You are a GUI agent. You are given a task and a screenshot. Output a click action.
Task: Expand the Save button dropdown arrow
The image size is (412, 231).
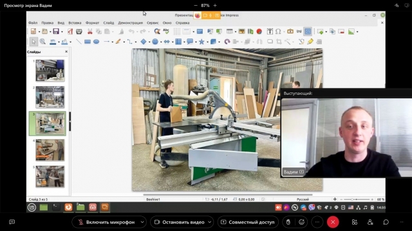click(62, 31)
